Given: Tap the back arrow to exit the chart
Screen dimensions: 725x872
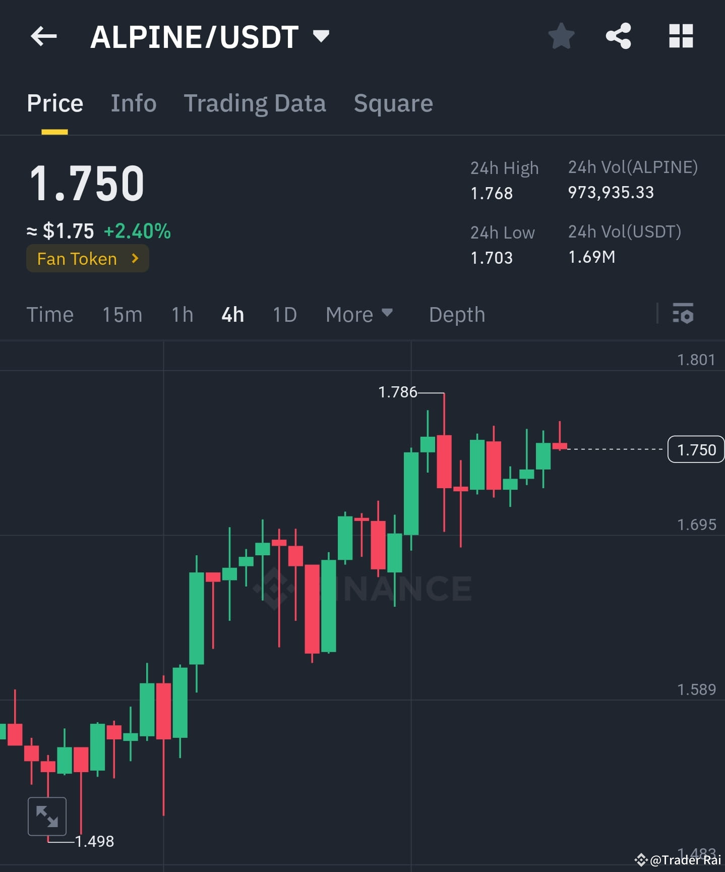Looking at the screenshot, I should click(43, 35).
